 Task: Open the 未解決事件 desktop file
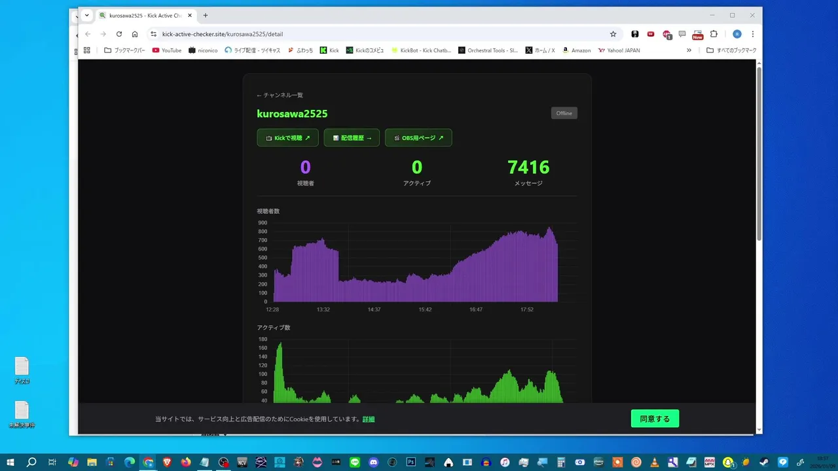pyautogui.click(x=22, y=415)
